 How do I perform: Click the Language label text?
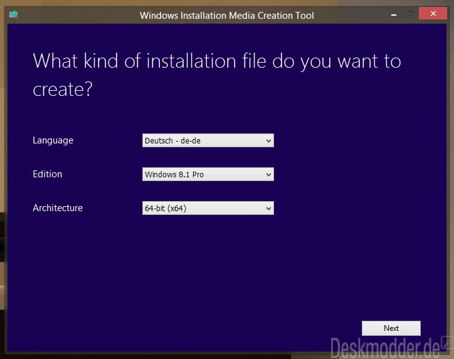[53, 140]
